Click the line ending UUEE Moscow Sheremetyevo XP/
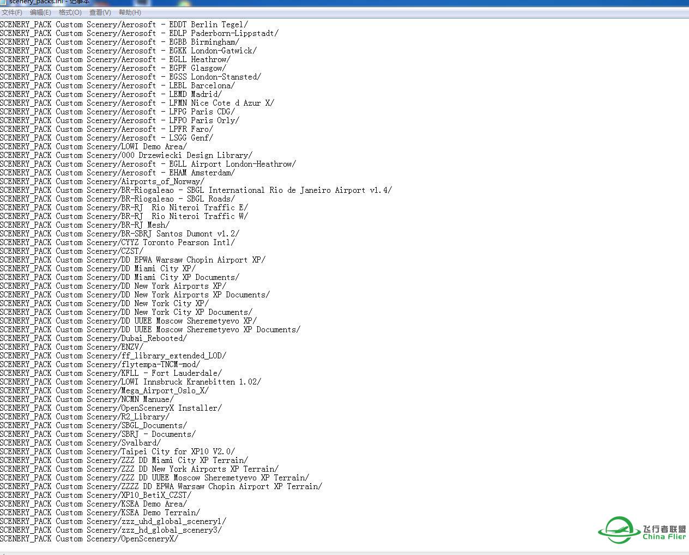 coord(128,321)
